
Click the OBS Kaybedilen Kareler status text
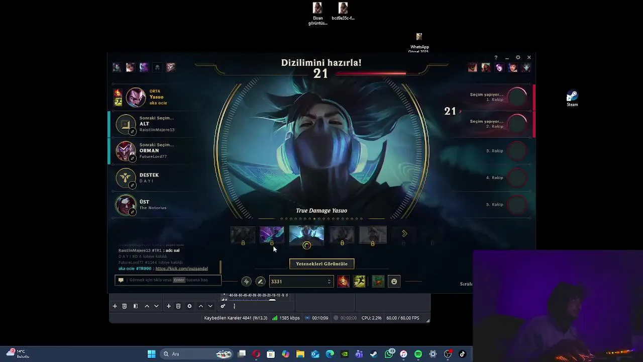(x=236, y=318)
